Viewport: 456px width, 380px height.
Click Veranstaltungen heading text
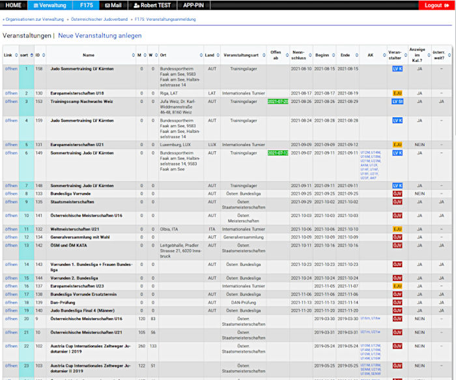pos(27,35)
